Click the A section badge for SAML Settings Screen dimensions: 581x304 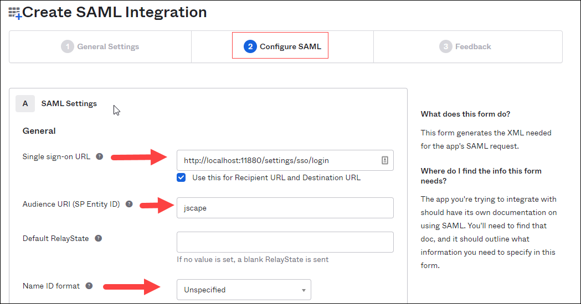[25, 103]
